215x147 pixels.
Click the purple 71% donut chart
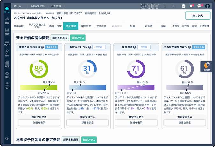click(136, 69)
